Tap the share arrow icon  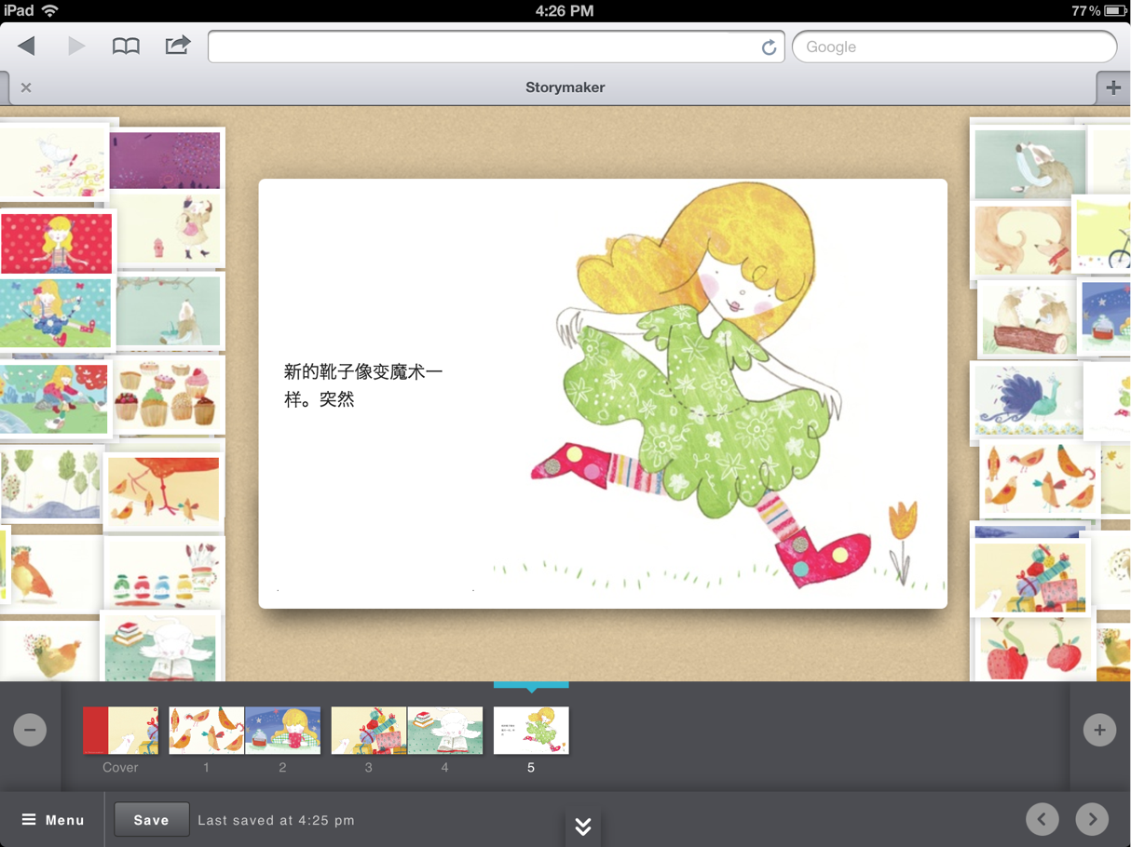177,45
